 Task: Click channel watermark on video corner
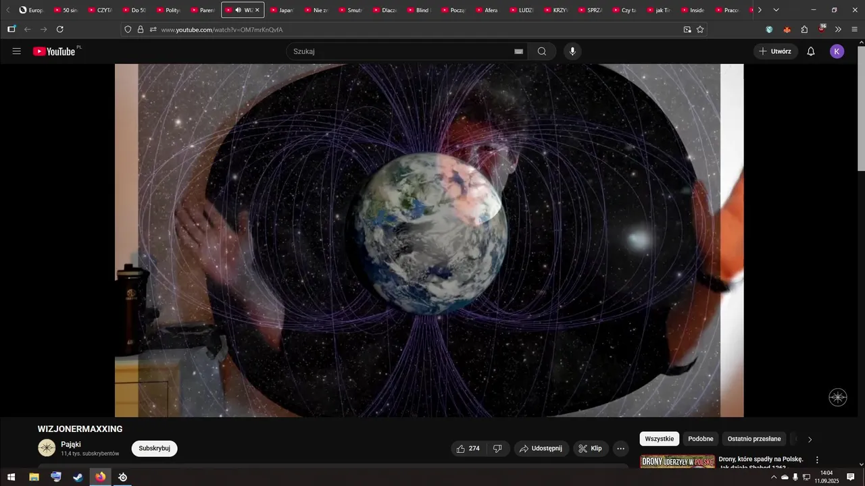[x=838, y=398]
